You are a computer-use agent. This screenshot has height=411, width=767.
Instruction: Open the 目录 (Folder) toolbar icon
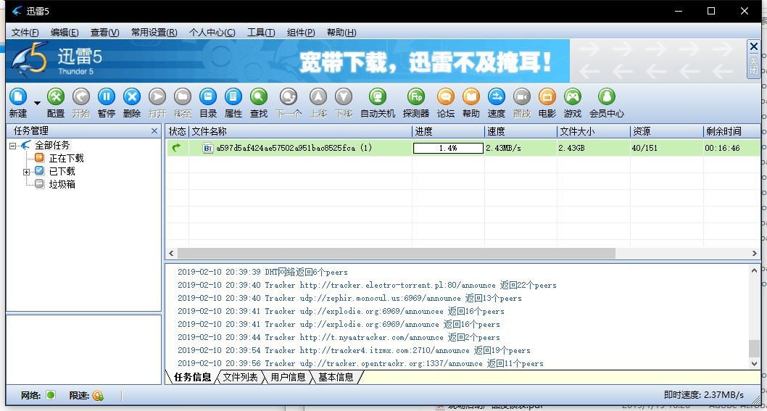[x=208, y=96]
